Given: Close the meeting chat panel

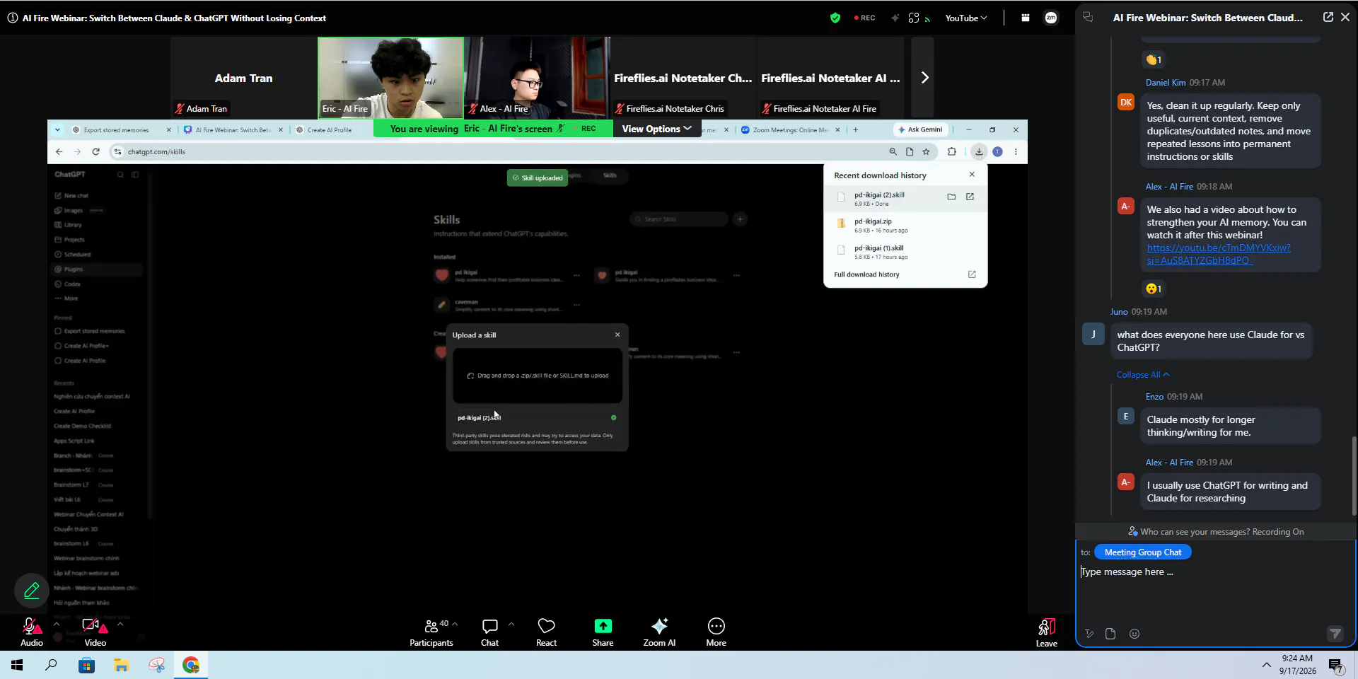Looking at the screenshot, I should coord(1345,18).
